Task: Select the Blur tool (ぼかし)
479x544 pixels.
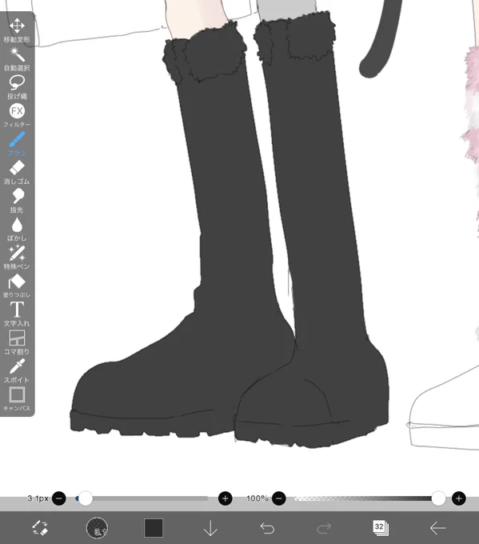Action: (17, 229)
